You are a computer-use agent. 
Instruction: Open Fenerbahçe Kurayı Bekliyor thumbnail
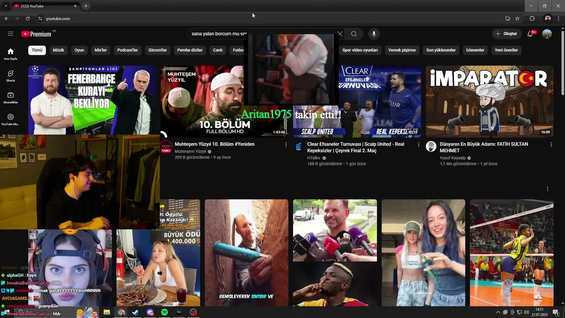click(x=92, y=100)
